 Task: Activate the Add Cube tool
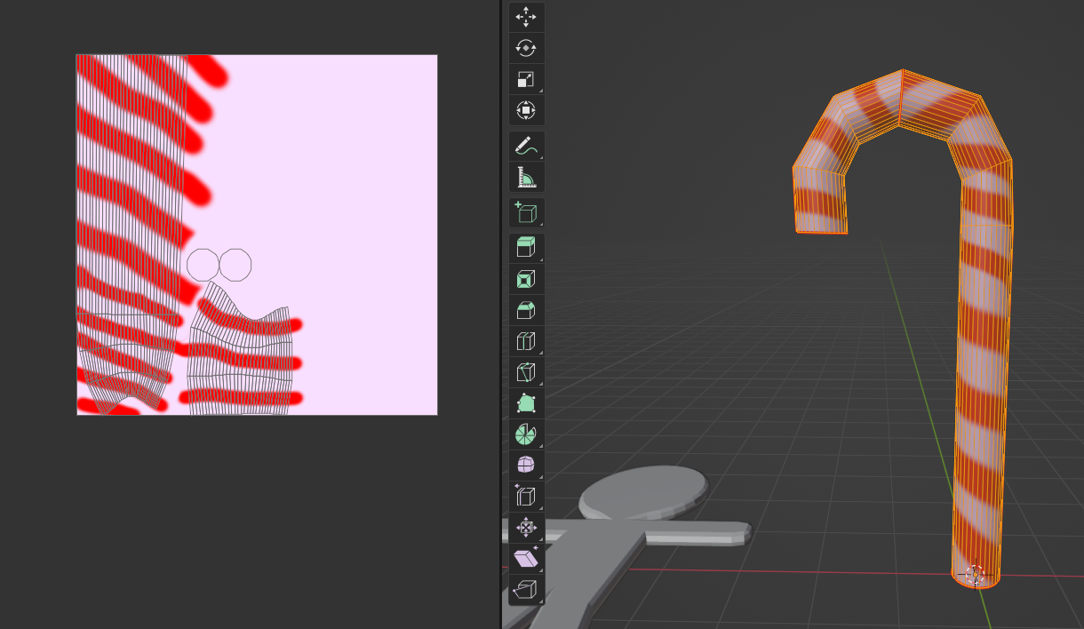pos(526,212)
